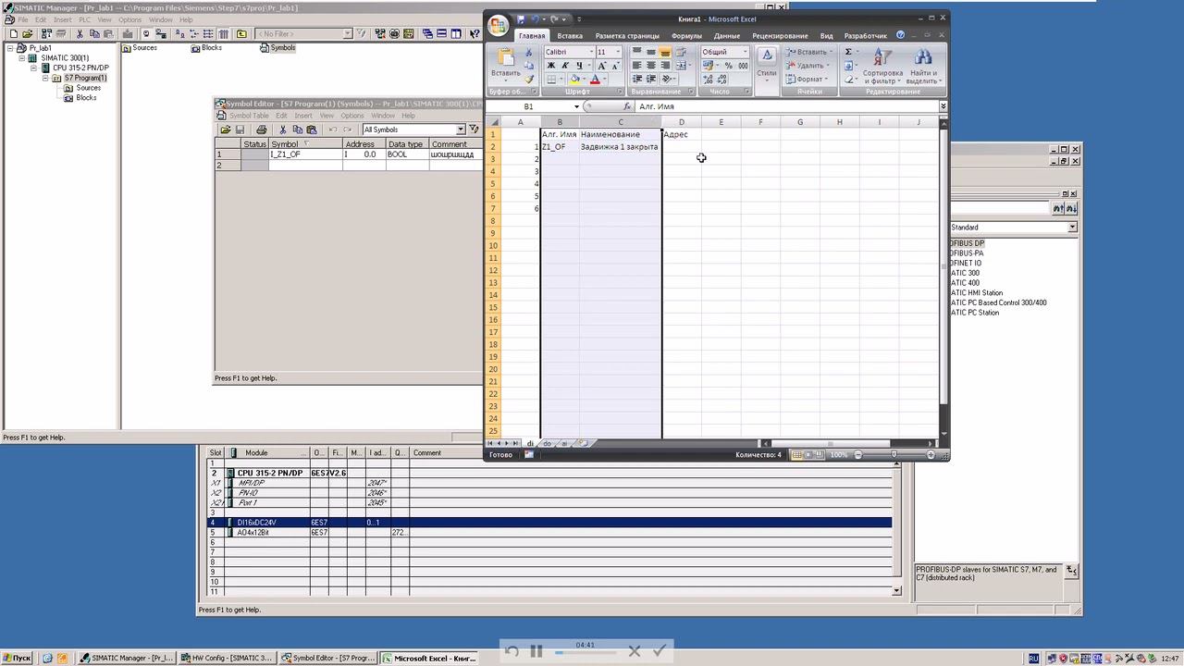Open All Symbols filter dropdown

pyautogui.click(x=460, y=129)
